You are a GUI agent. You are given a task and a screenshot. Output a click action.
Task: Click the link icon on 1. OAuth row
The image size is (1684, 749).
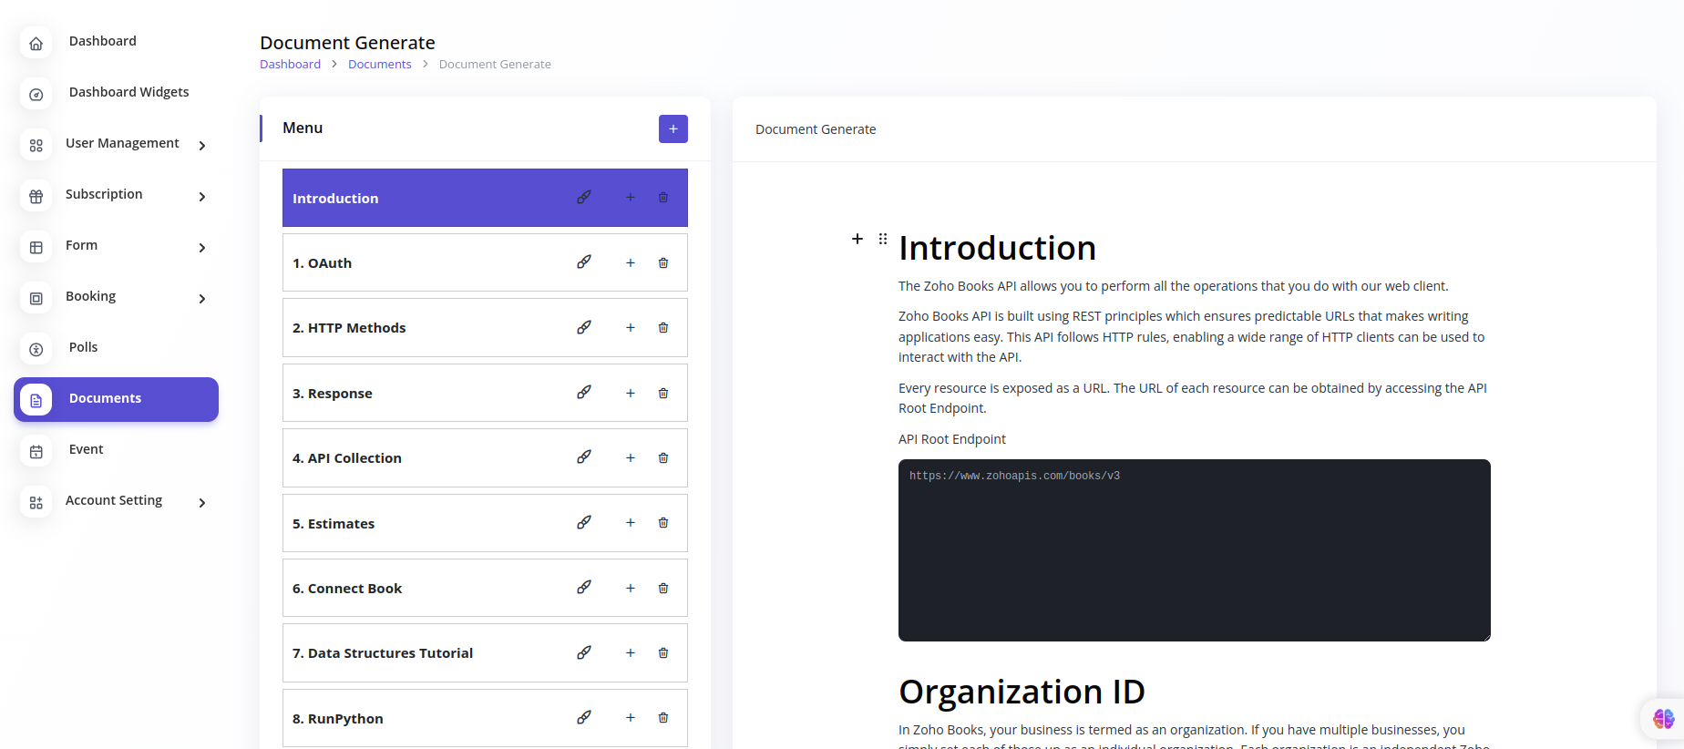pos(584,262)
